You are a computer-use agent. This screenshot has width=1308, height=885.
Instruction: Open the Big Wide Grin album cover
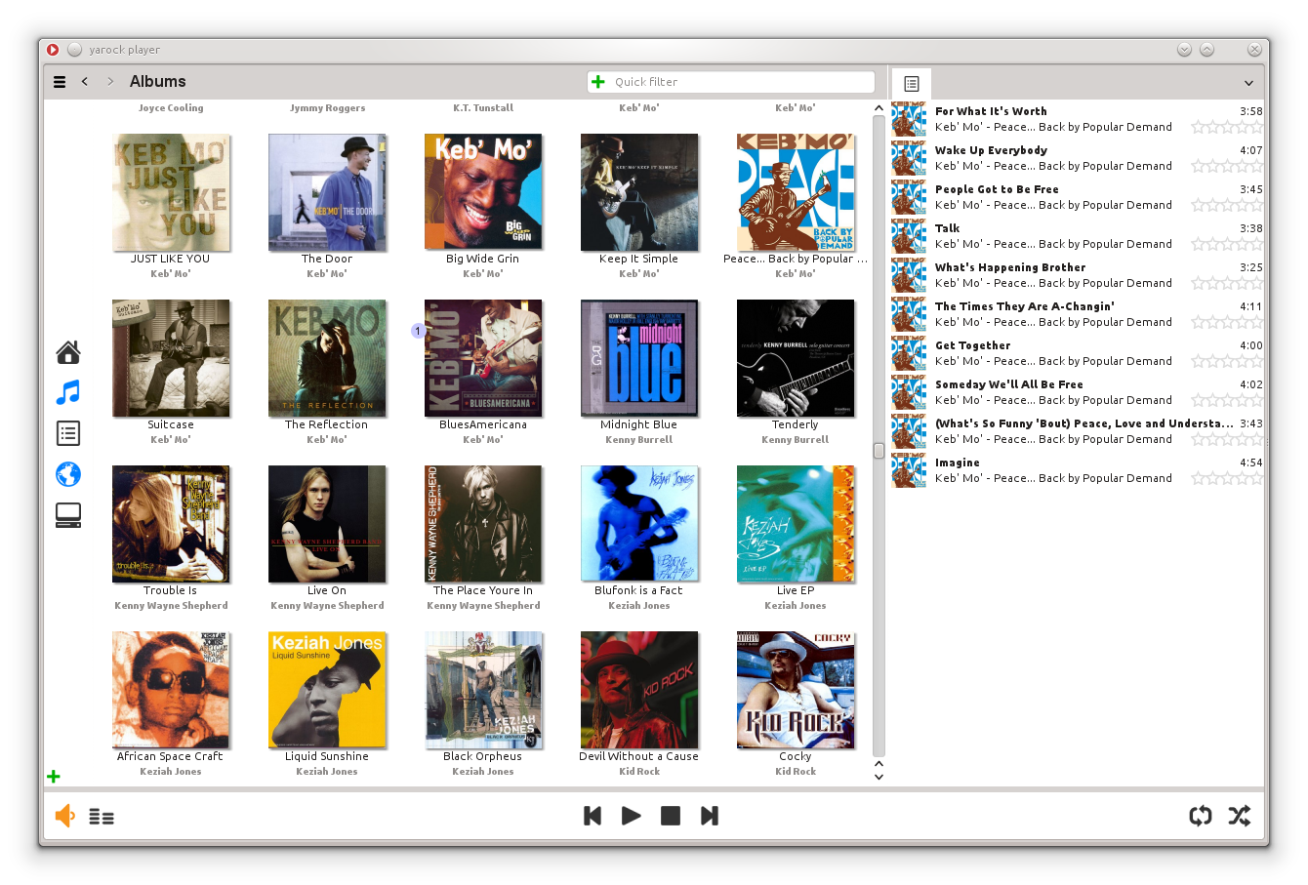(483, 192)
